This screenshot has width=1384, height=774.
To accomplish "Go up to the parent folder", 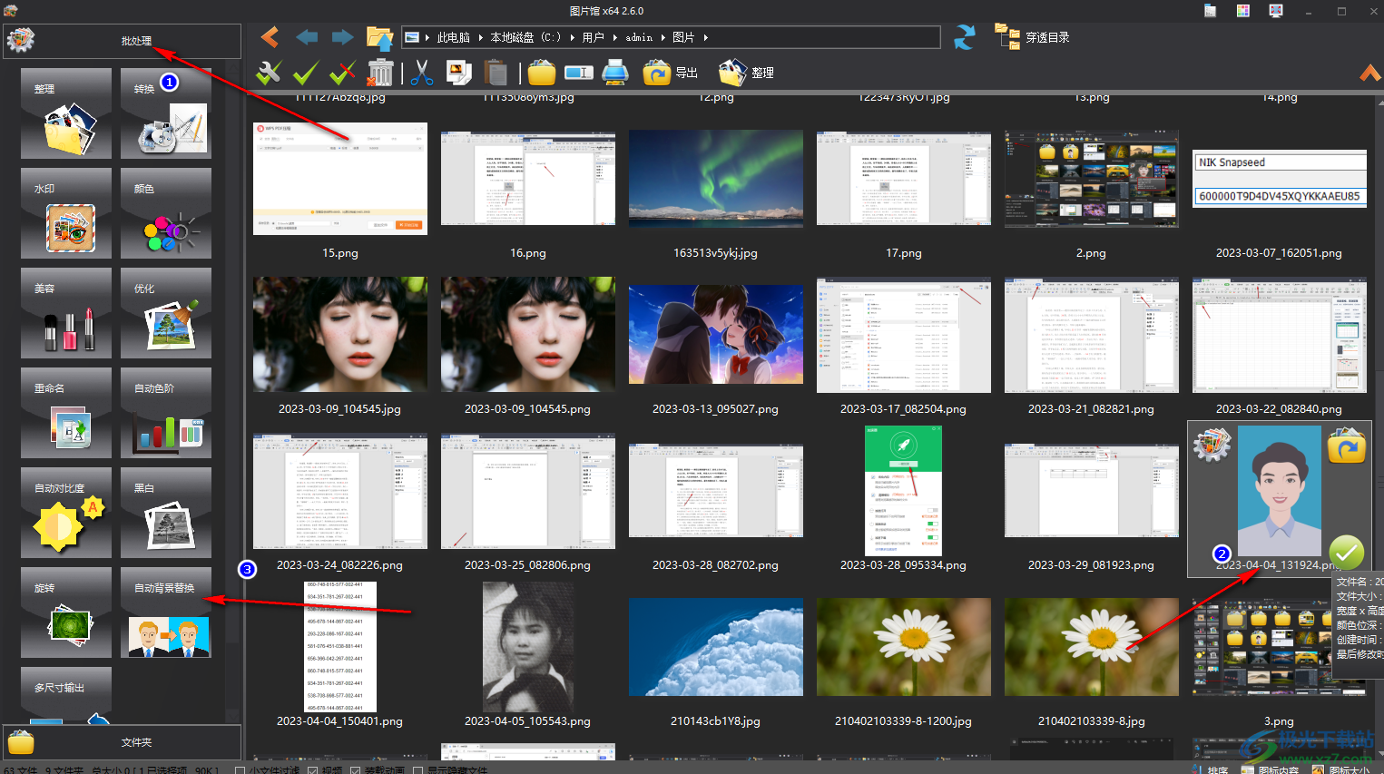I will 379,37.
